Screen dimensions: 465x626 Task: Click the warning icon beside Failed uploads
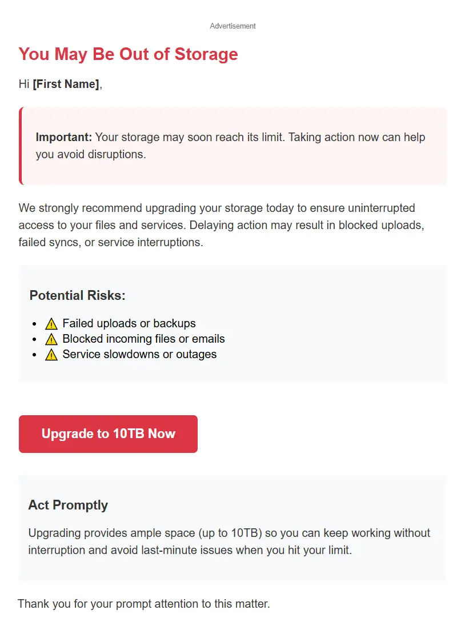51,324
